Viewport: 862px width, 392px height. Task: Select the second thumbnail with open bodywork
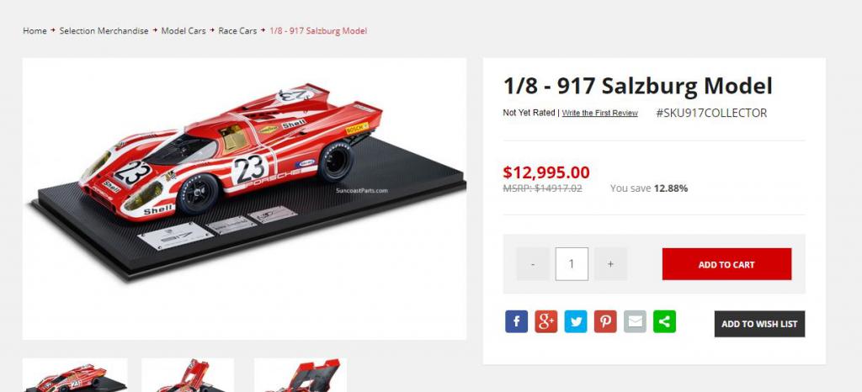tap(188, 375)
